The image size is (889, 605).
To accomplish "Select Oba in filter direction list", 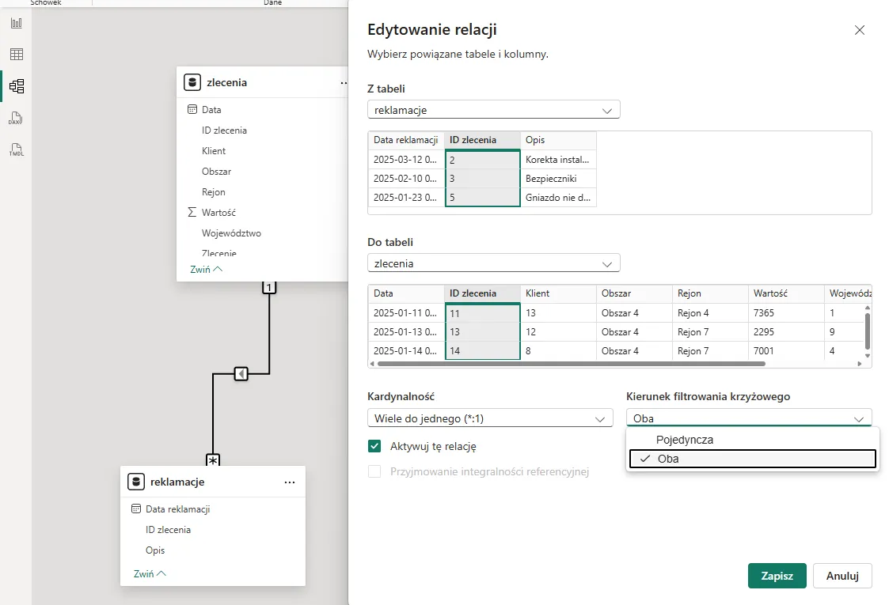I will [751, 459].
